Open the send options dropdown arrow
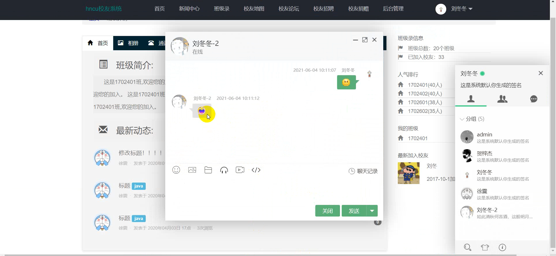 [x=372, y=211]
